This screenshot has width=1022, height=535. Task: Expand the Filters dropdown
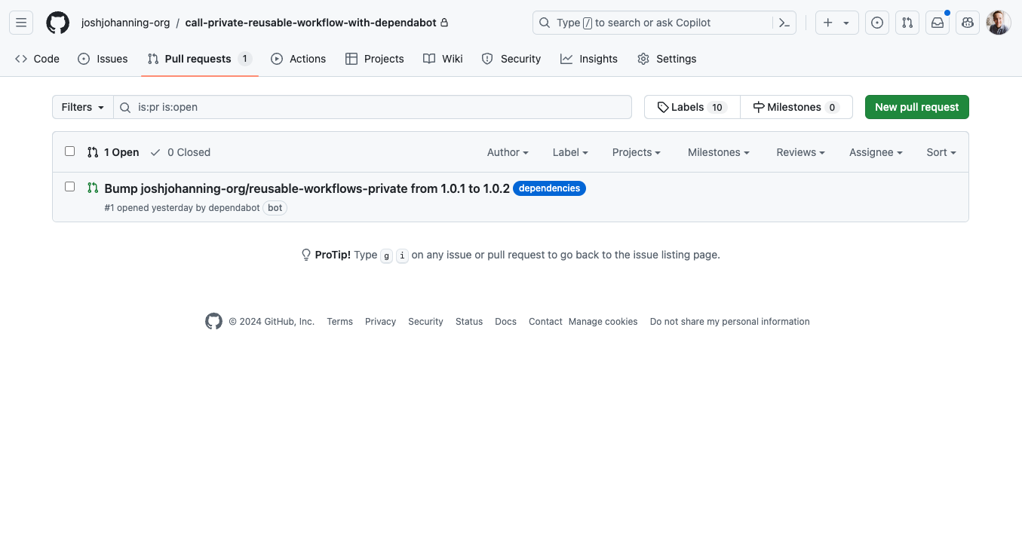(81, 106)
